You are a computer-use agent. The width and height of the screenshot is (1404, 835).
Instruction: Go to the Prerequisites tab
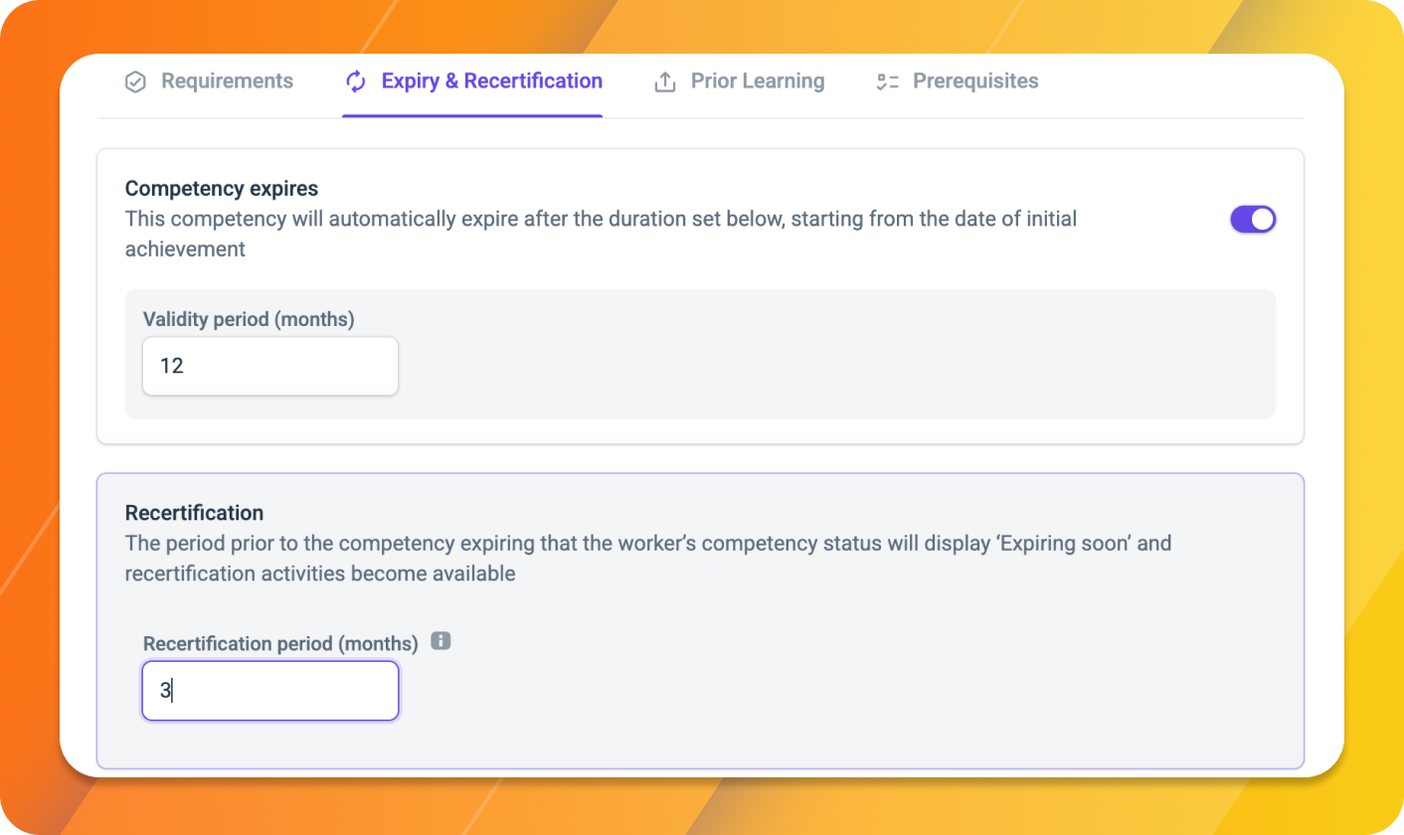pyautogui.click(x=957, y=82)
